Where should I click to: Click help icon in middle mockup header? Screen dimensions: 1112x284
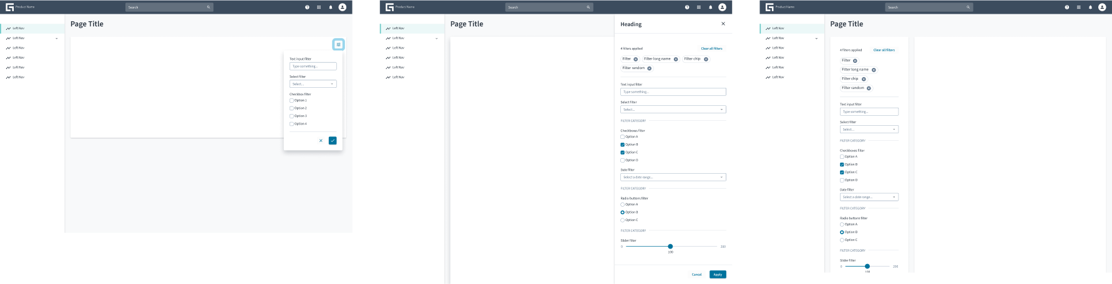pos(687,7)
